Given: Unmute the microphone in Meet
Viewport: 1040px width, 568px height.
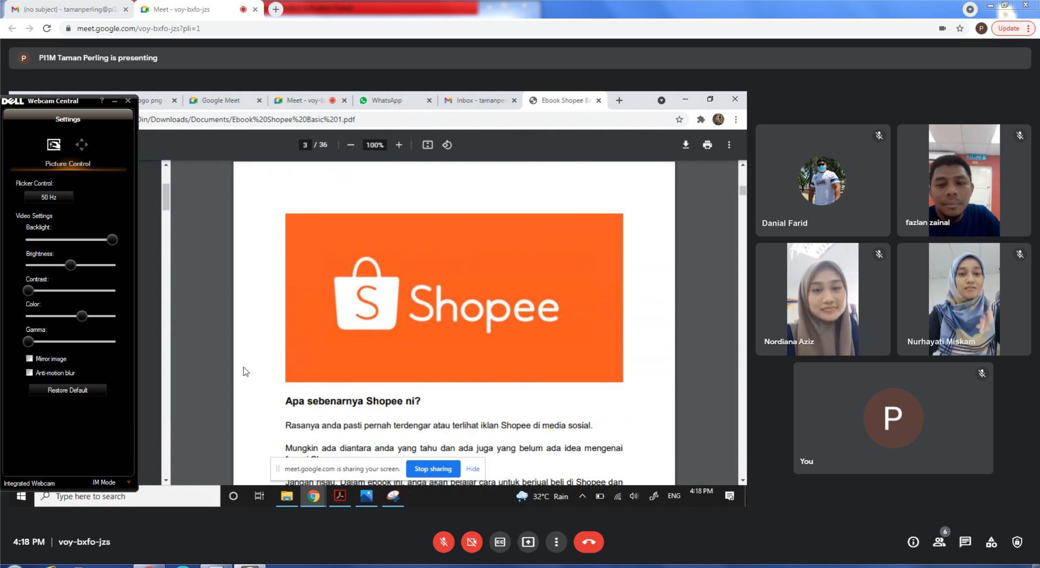Looking at the screenshot, I should coord(443,542).
